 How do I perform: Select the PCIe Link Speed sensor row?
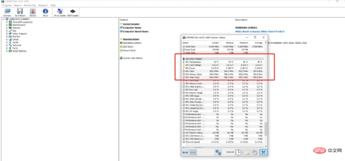click(223, 142)
